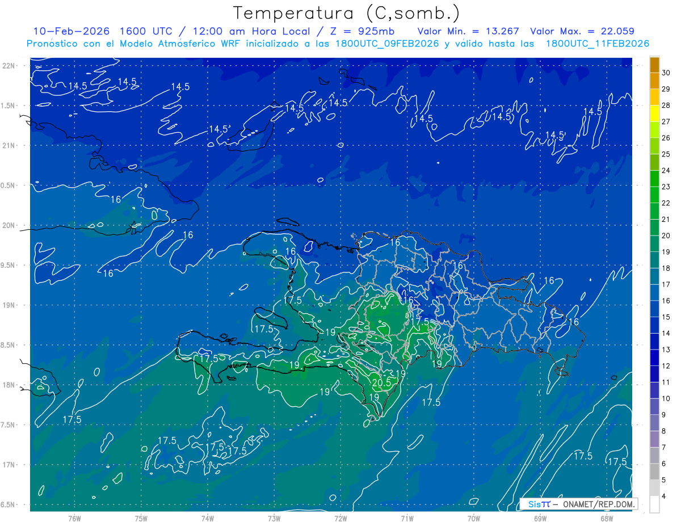
Task: Click the 22N latitude axis label
Action: [x=9, y=66]
